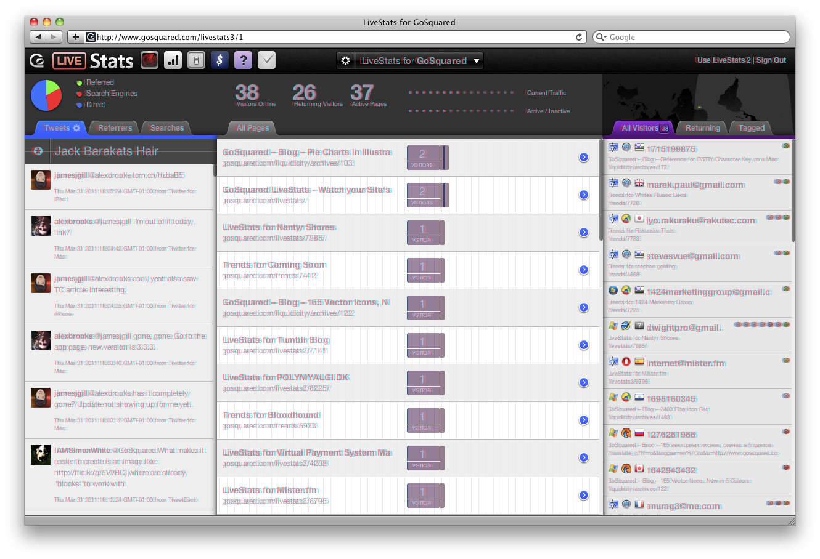Click the checkmark icon in the toolbar
The height and width of the screenshot is (559, 820).
click(266, 60)
